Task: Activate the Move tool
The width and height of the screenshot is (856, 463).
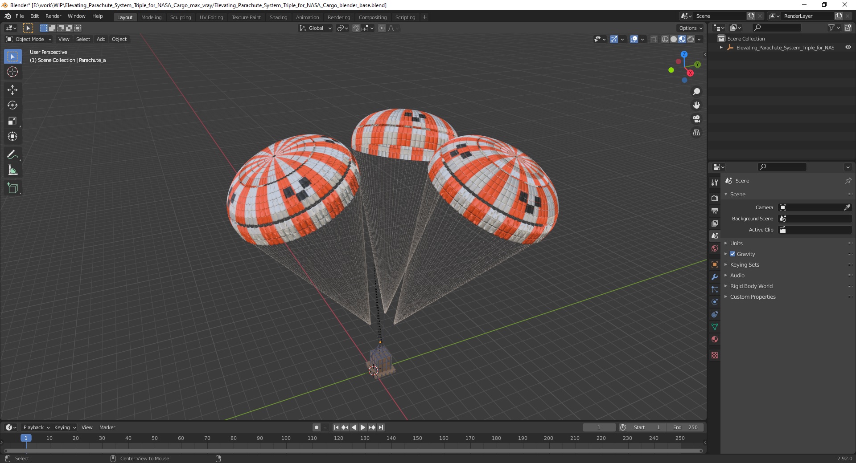Action: tap(12, 89)
